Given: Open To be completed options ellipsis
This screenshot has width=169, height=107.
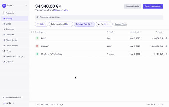Looking at the screenshot, I should tap(70, 24).
